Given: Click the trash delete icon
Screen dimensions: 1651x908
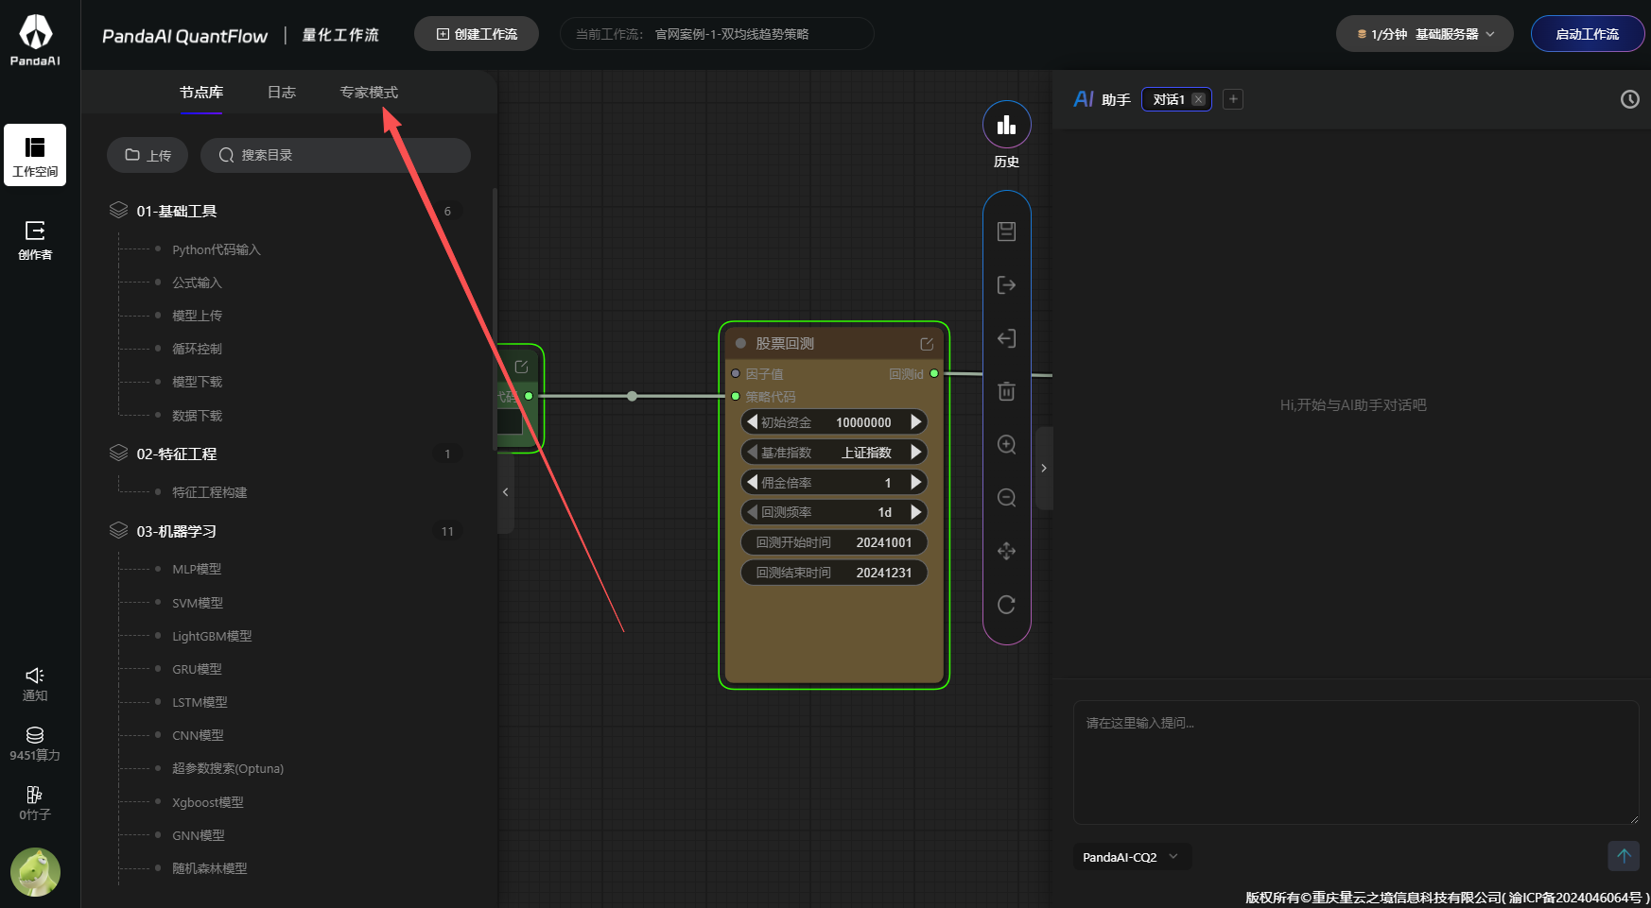Looking at the screenshot, I should (1006, 391).
